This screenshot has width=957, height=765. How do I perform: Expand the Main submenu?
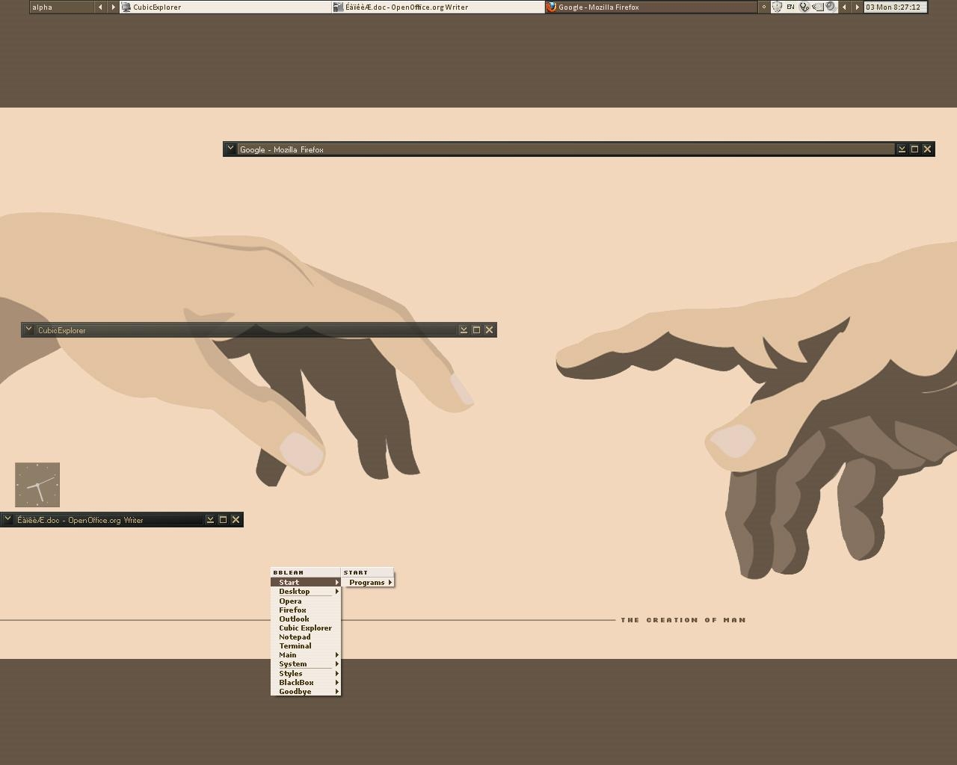pos(306,654)
